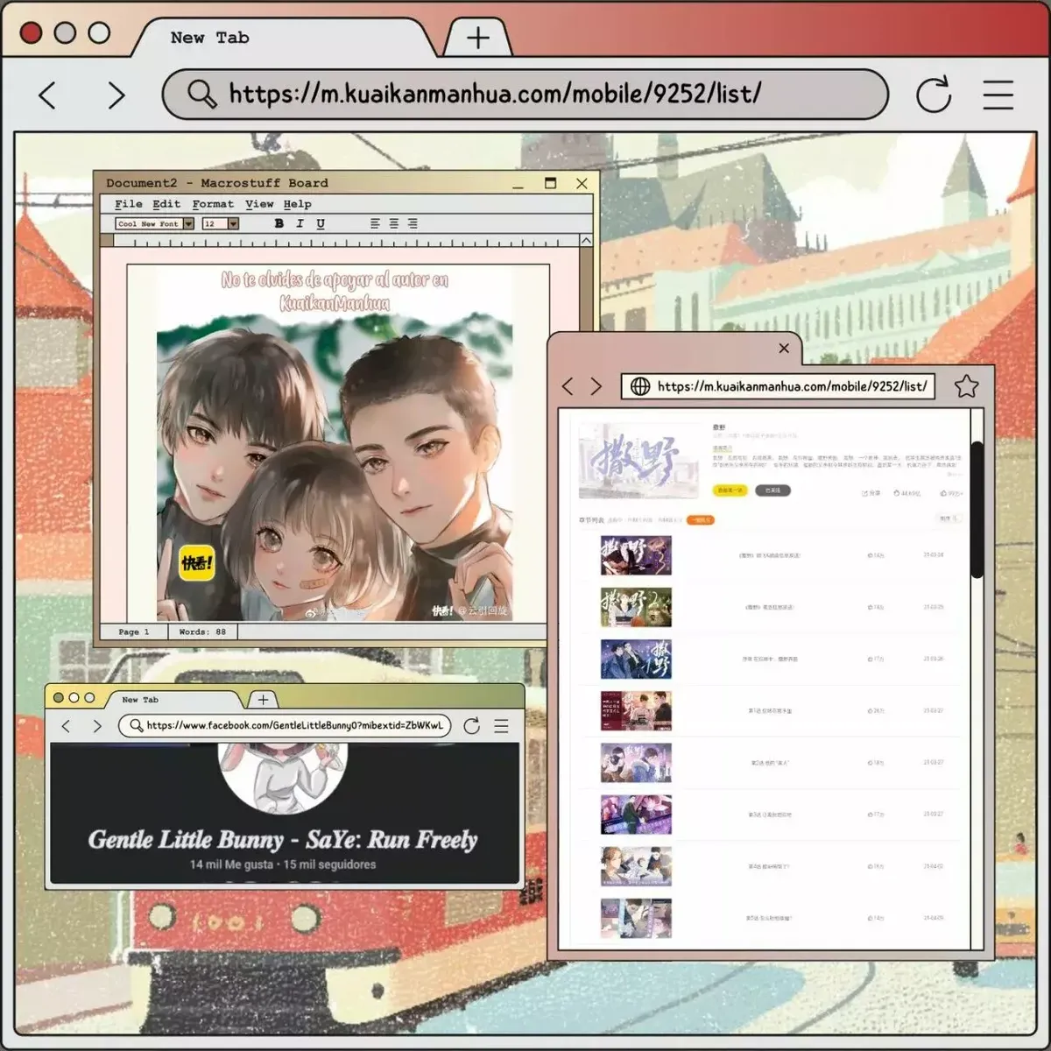Click the three-character illustration in the document
The image size is (1051, 1051).
[x=335, y=469]
